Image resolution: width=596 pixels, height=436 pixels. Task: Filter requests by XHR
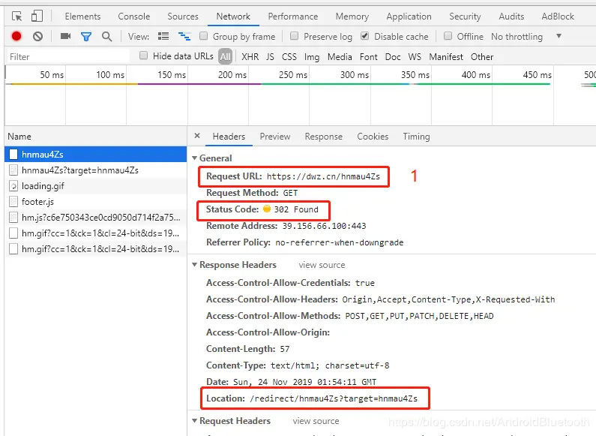(x=250, y=57)
